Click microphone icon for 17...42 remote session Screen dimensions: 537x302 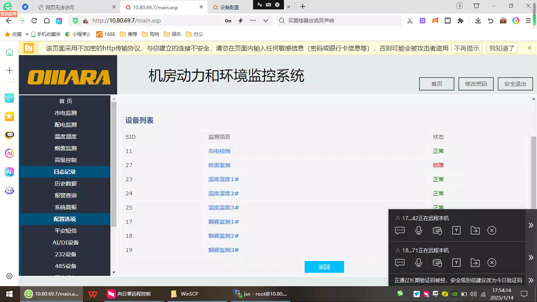pyautogui.click(x=419, y=230)
